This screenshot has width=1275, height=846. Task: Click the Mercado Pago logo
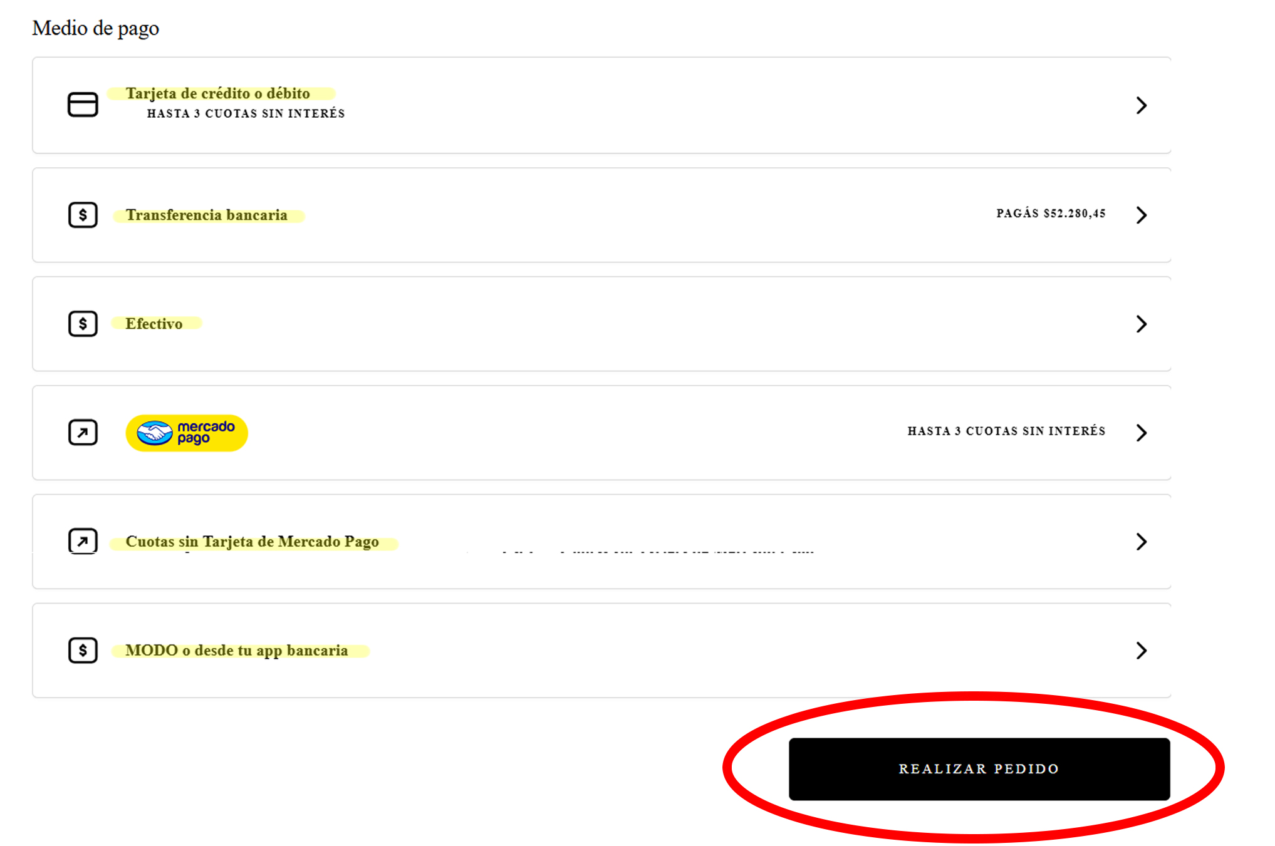coord(187,433)
